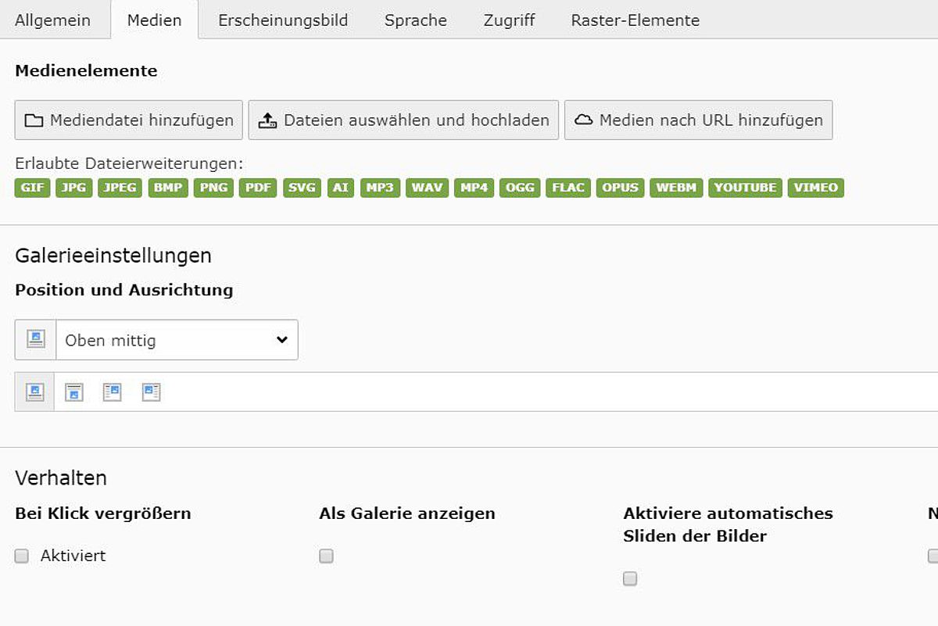Select the Medien tab

click(x=154, y=20)
